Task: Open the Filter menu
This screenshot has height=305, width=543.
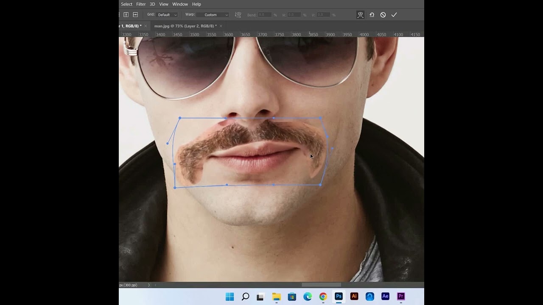Action: point(141,4)
